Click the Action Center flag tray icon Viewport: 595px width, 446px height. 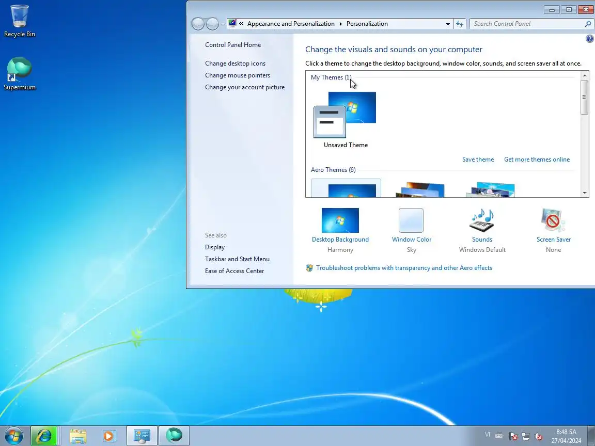513,436
